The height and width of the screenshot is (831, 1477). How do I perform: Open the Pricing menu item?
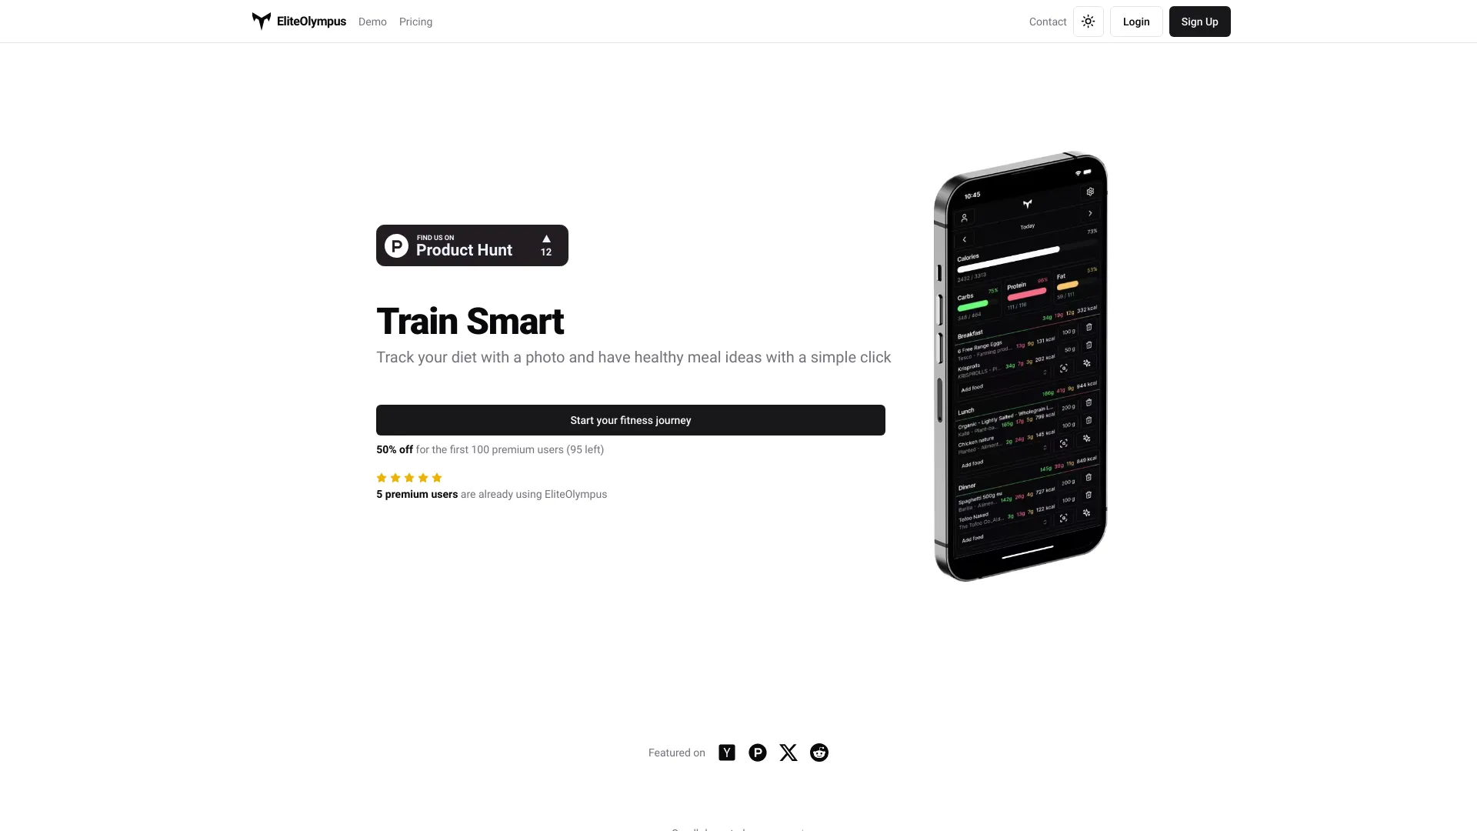pos(415,20)
